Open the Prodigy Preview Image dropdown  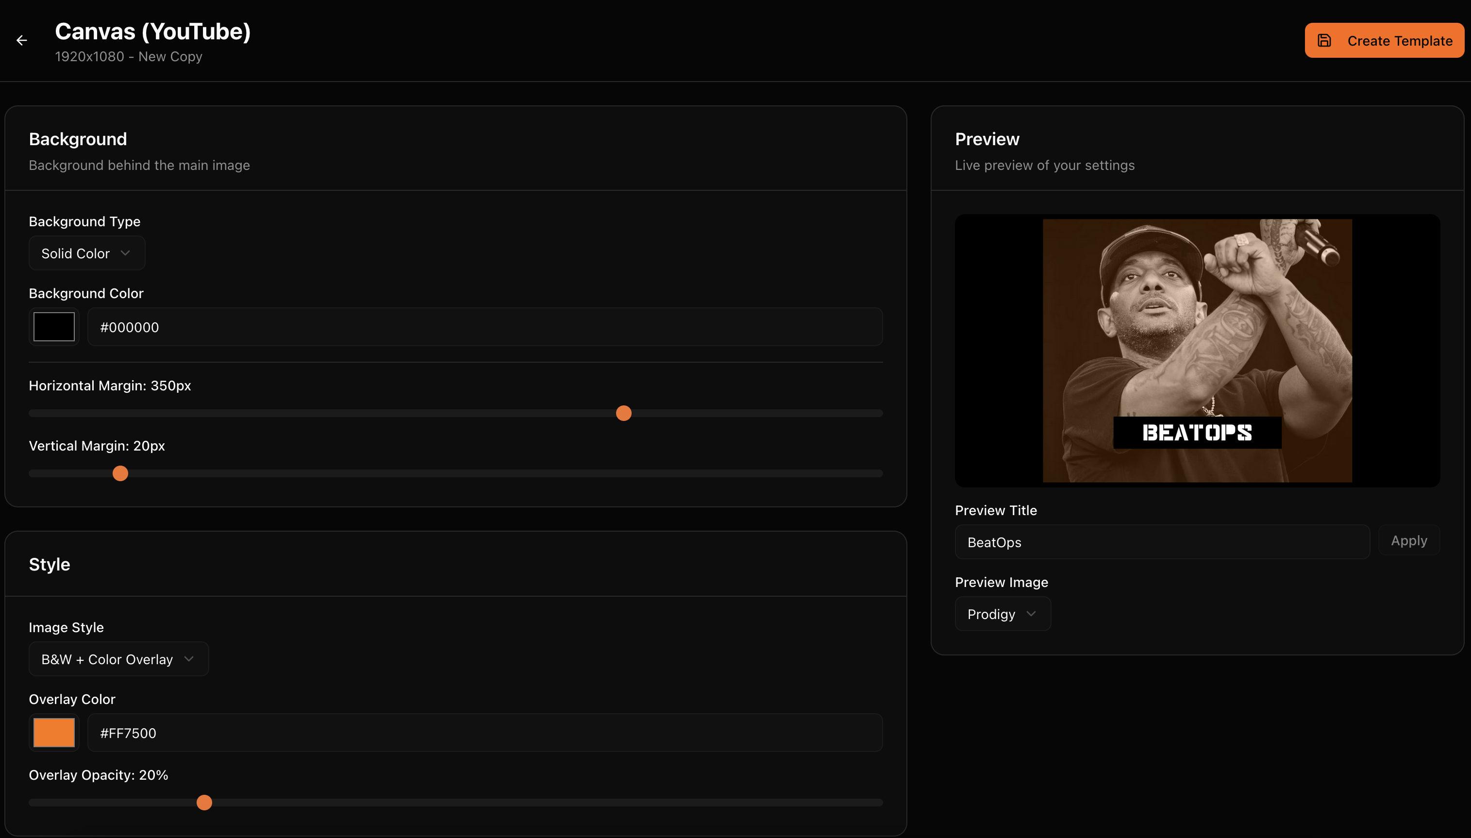tap(1002, 614)
